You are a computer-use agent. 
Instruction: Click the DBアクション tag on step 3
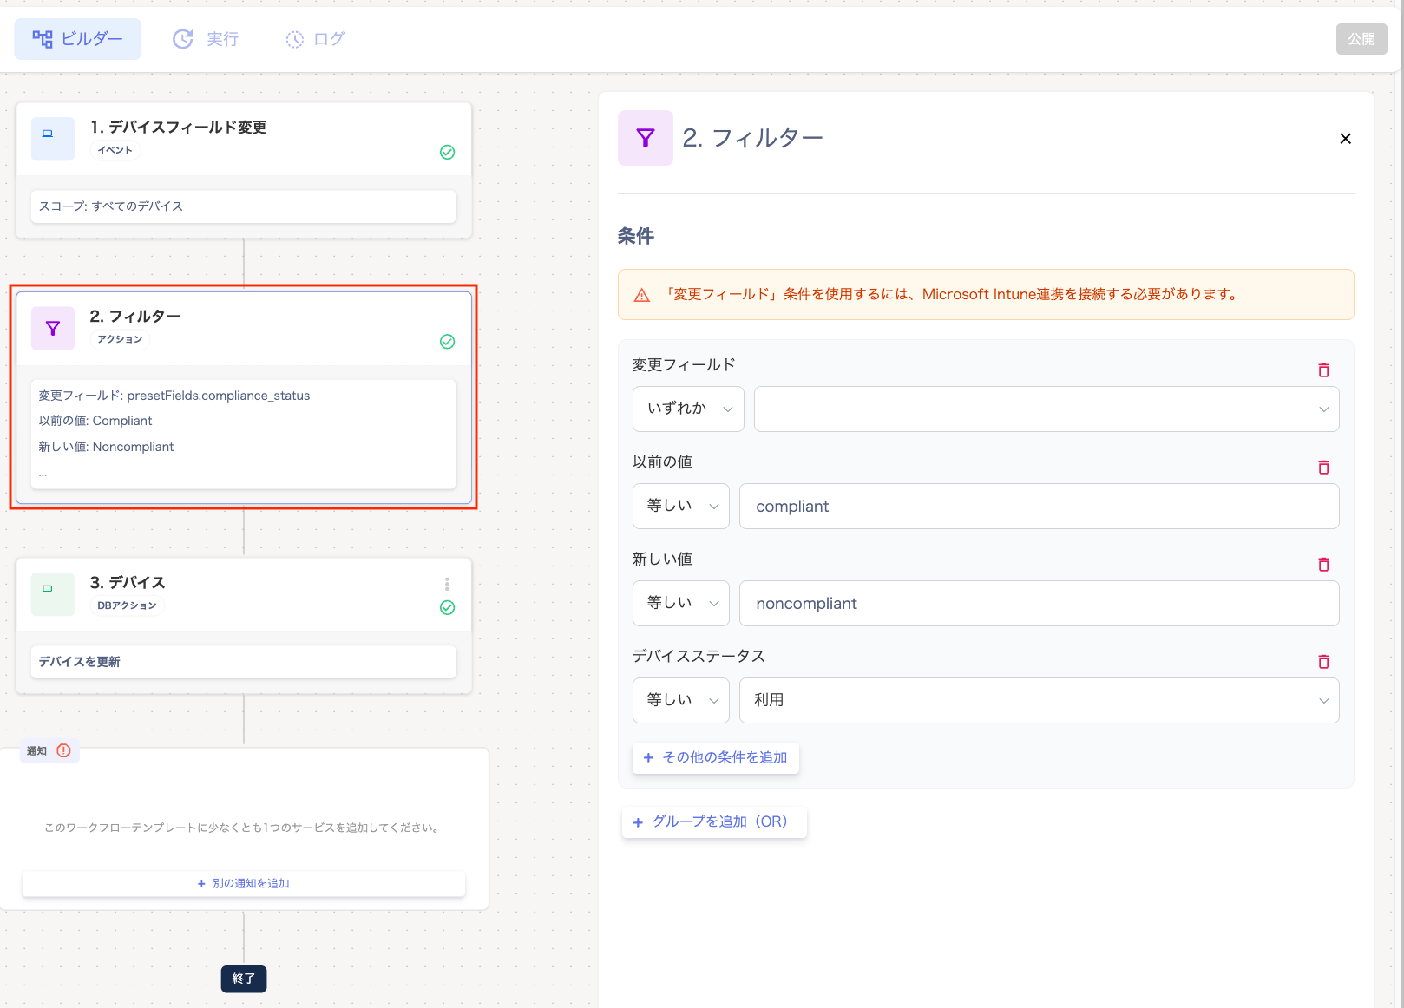pyautogui.click(x=127, y=605)
